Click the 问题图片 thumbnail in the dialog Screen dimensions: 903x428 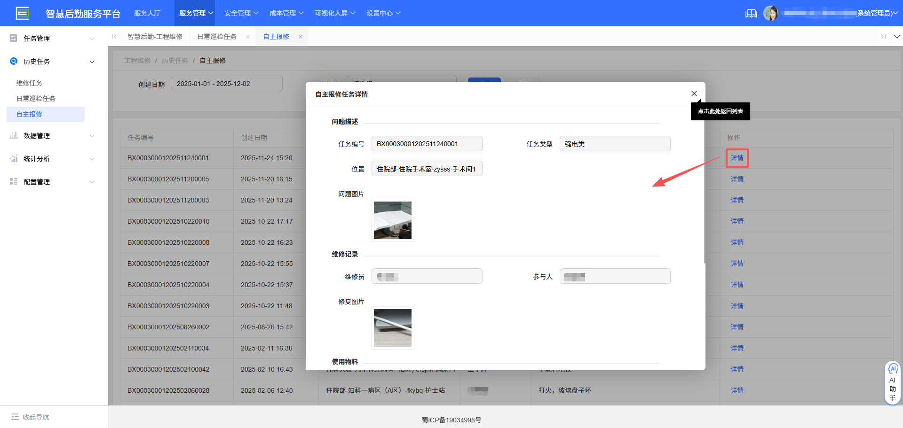(x=392, y=220)
